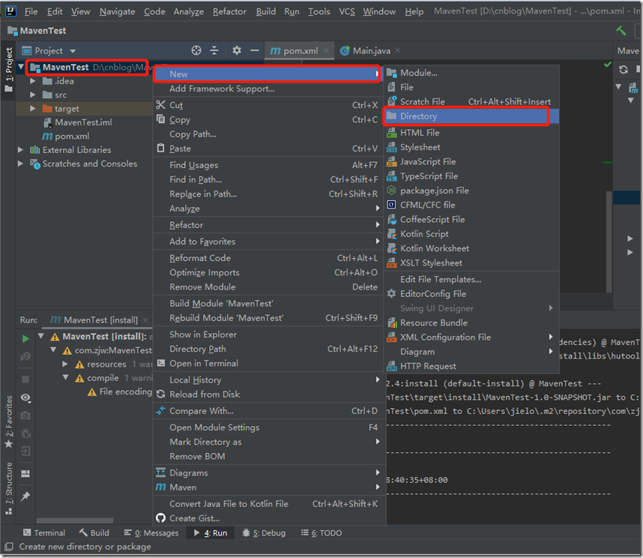Choose Kotlin Script in New submenu
Image resolution: width=643 pixels, height=558 pixels.
tap(471, 234)
